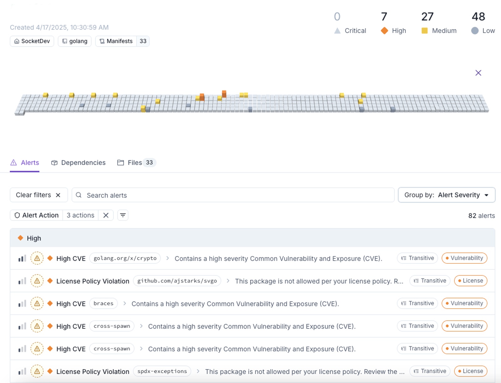The image size is (501, 383).
Task: Click the Clear filters button
Action: 39,195
